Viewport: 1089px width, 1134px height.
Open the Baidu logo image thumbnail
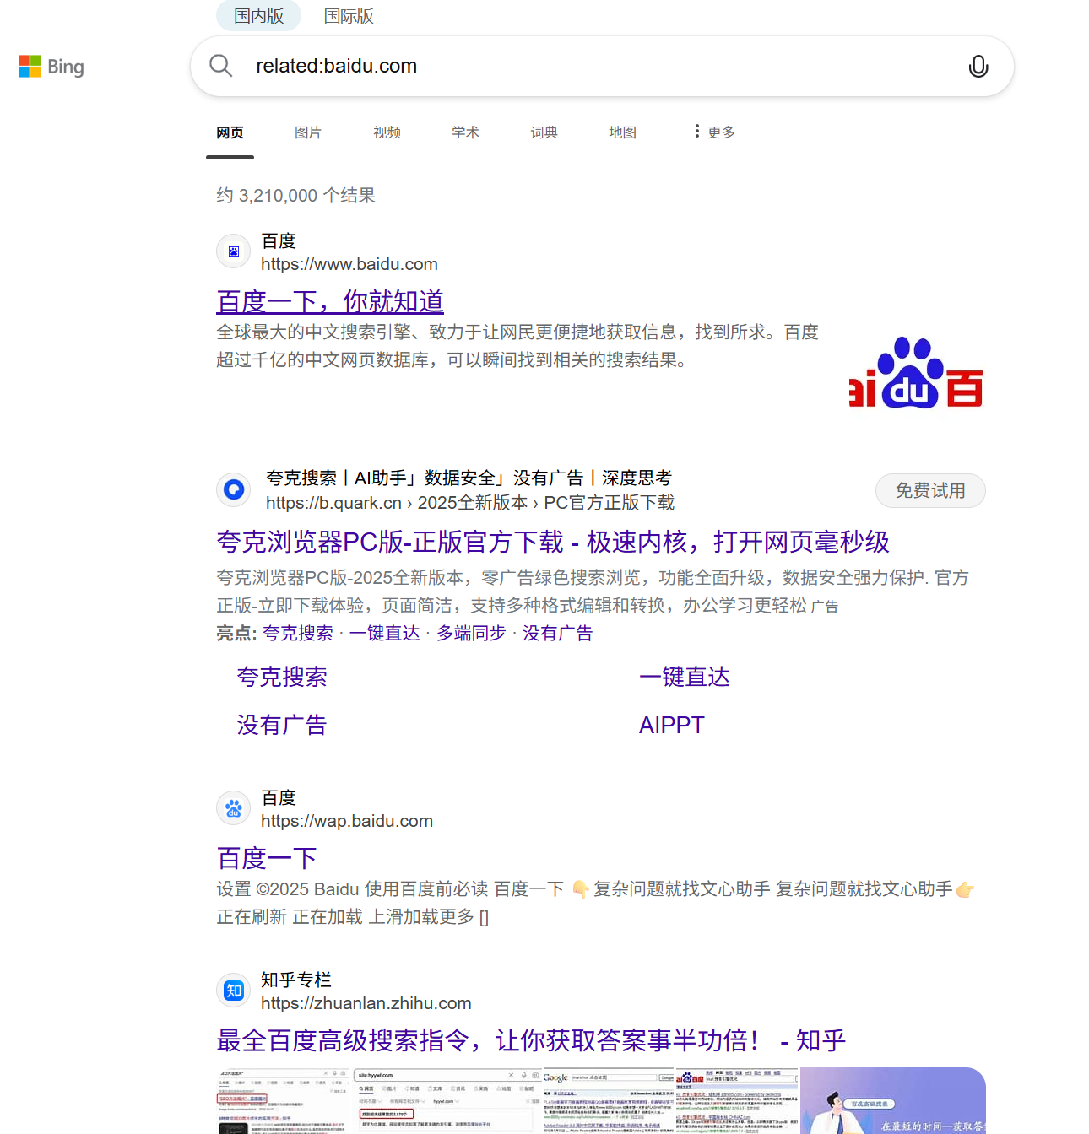click(x=917, y=372)
